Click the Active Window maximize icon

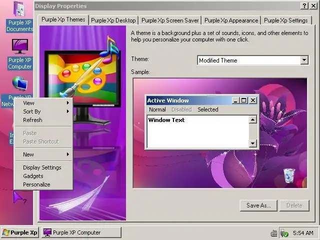click(243, 100)
